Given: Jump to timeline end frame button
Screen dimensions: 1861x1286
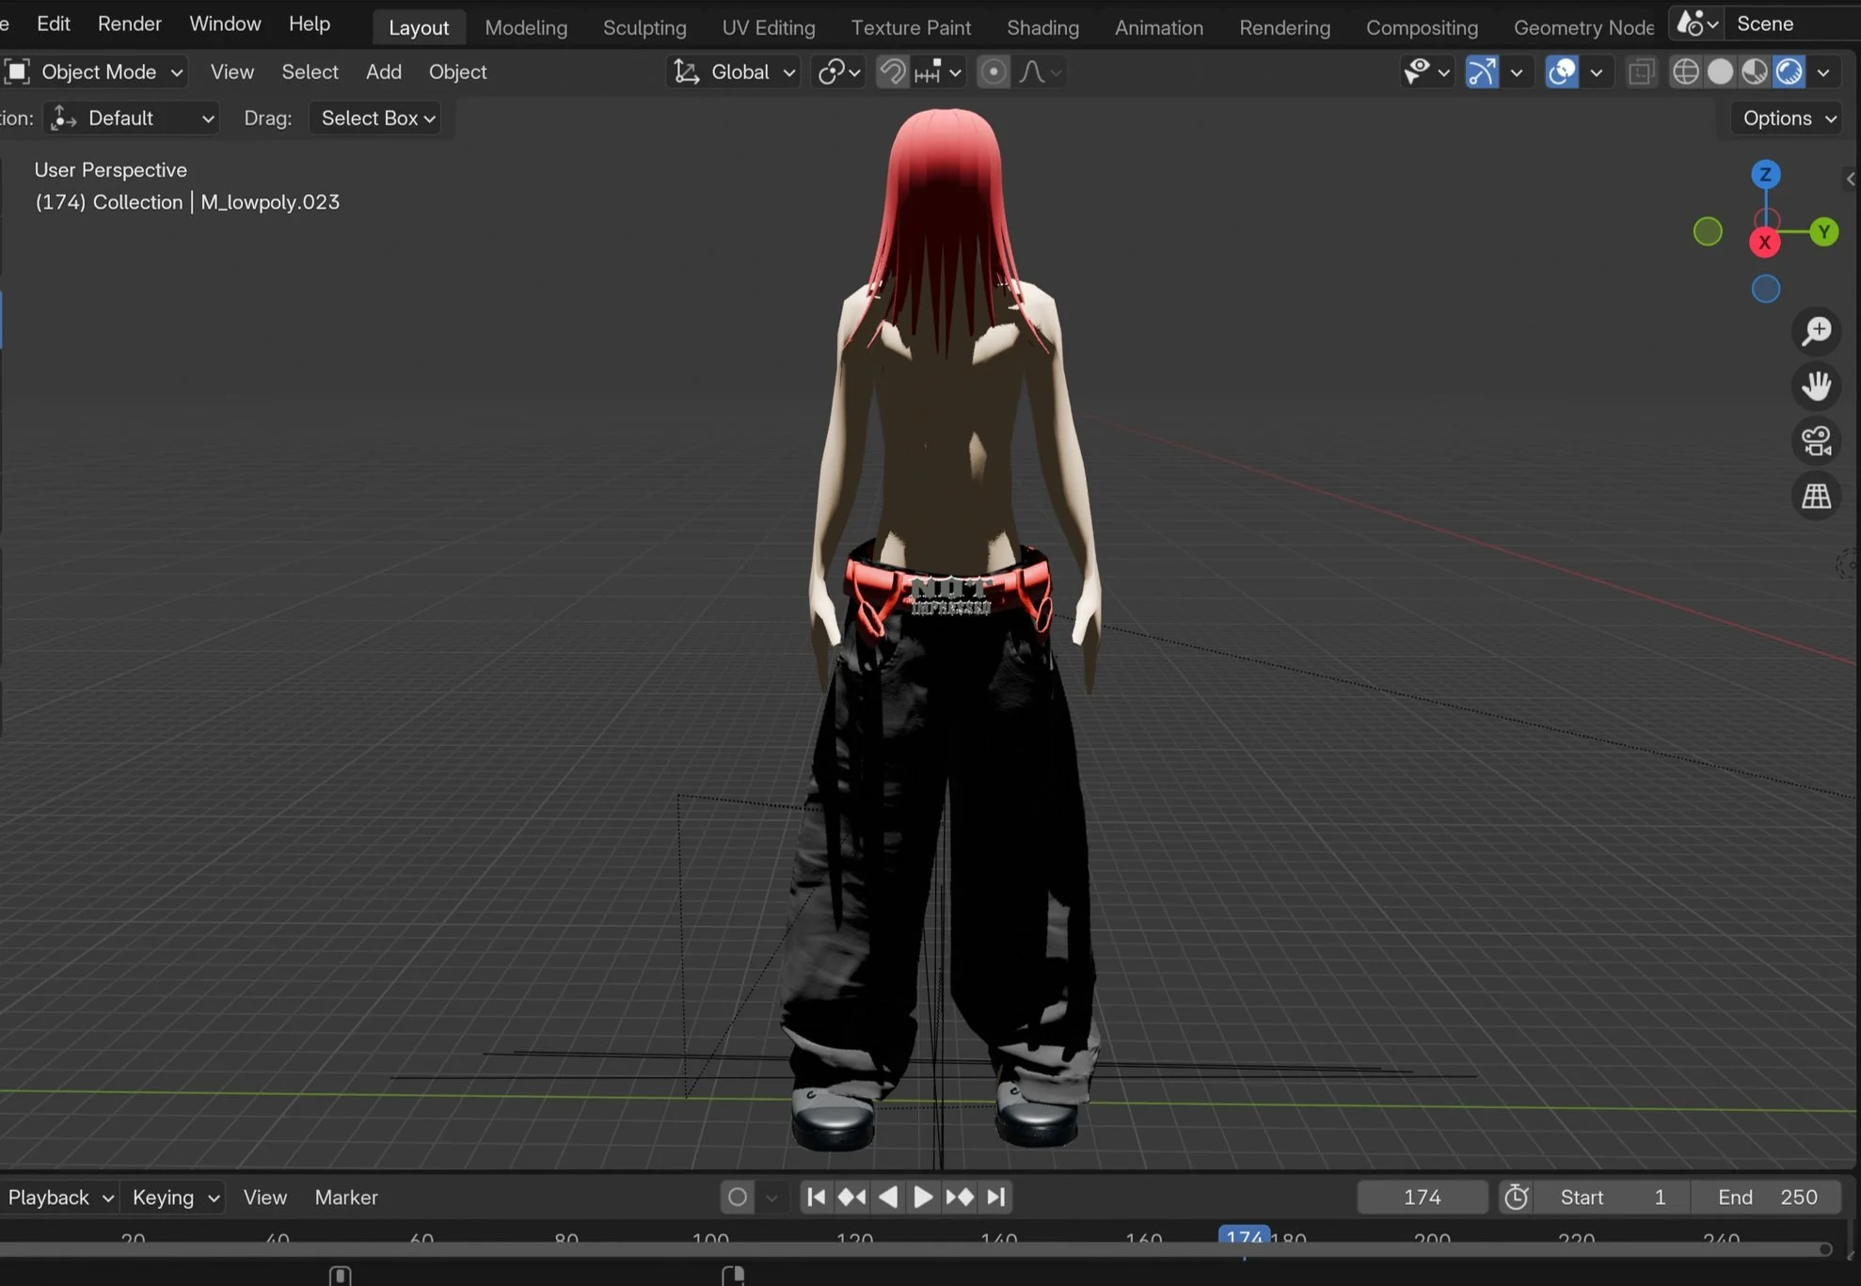Looking at the screenshot, I should (x=996, y=1197).
